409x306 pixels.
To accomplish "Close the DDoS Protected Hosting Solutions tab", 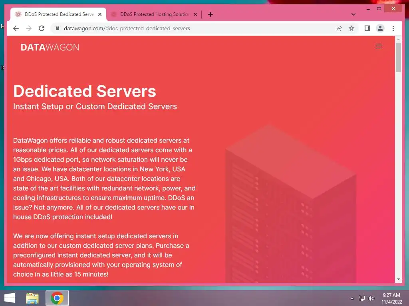I will point(195,15).
